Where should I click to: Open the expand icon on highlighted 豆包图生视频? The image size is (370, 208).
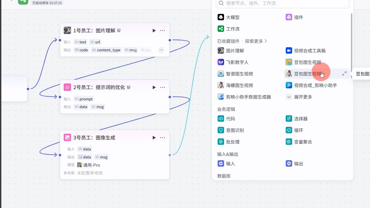point(344,74)
